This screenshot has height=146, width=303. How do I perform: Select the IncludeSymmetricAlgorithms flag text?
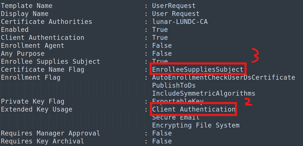click(x=204, y=93)
